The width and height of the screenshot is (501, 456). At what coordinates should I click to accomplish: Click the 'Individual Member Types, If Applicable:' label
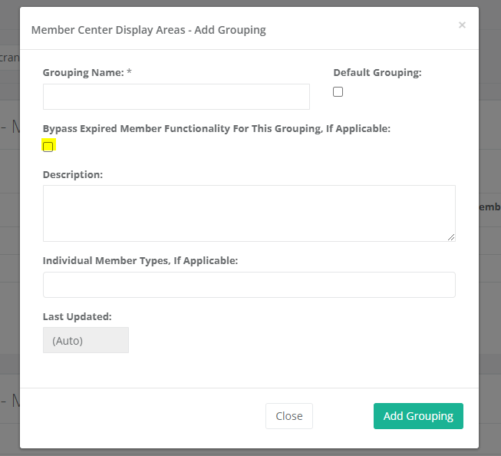click(140, 260)
